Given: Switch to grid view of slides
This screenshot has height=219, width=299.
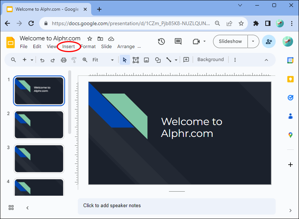Looking at the screenshot, I should [x=11, y=208].
